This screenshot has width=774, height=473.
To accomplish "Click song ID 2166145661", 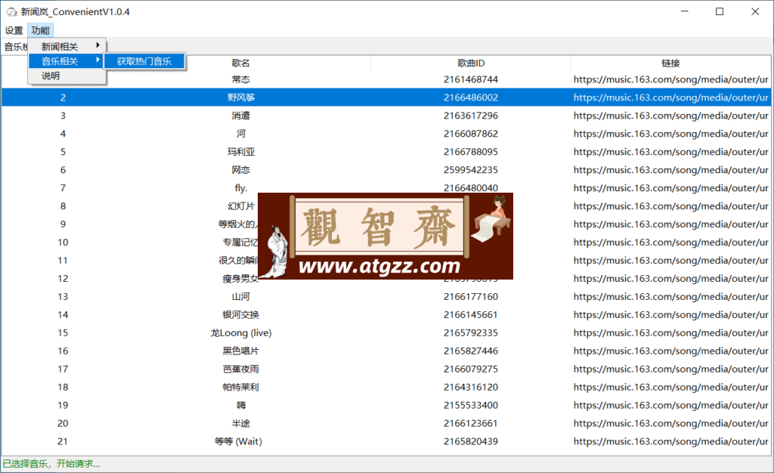I will point(471,314).
